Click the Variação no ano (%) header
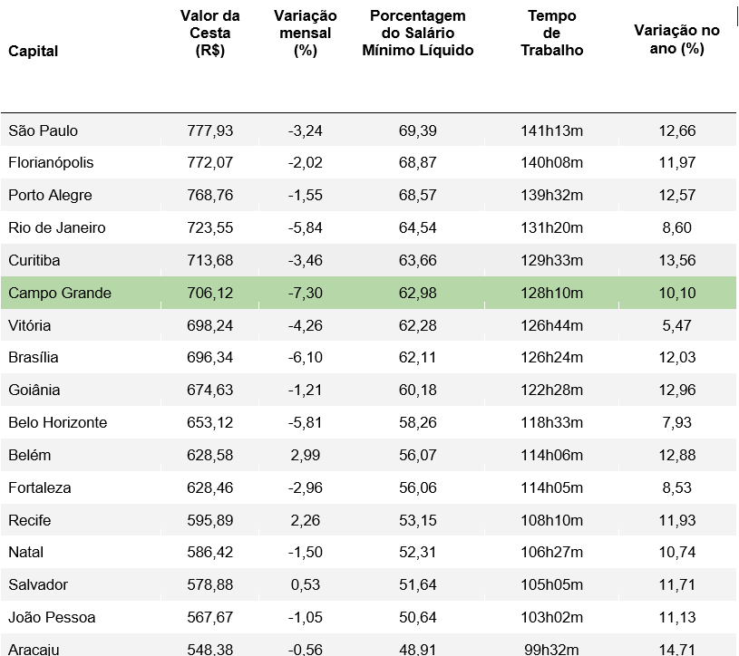Image resolution: width=739 pixels, height=656 pixels. point(676,40)
